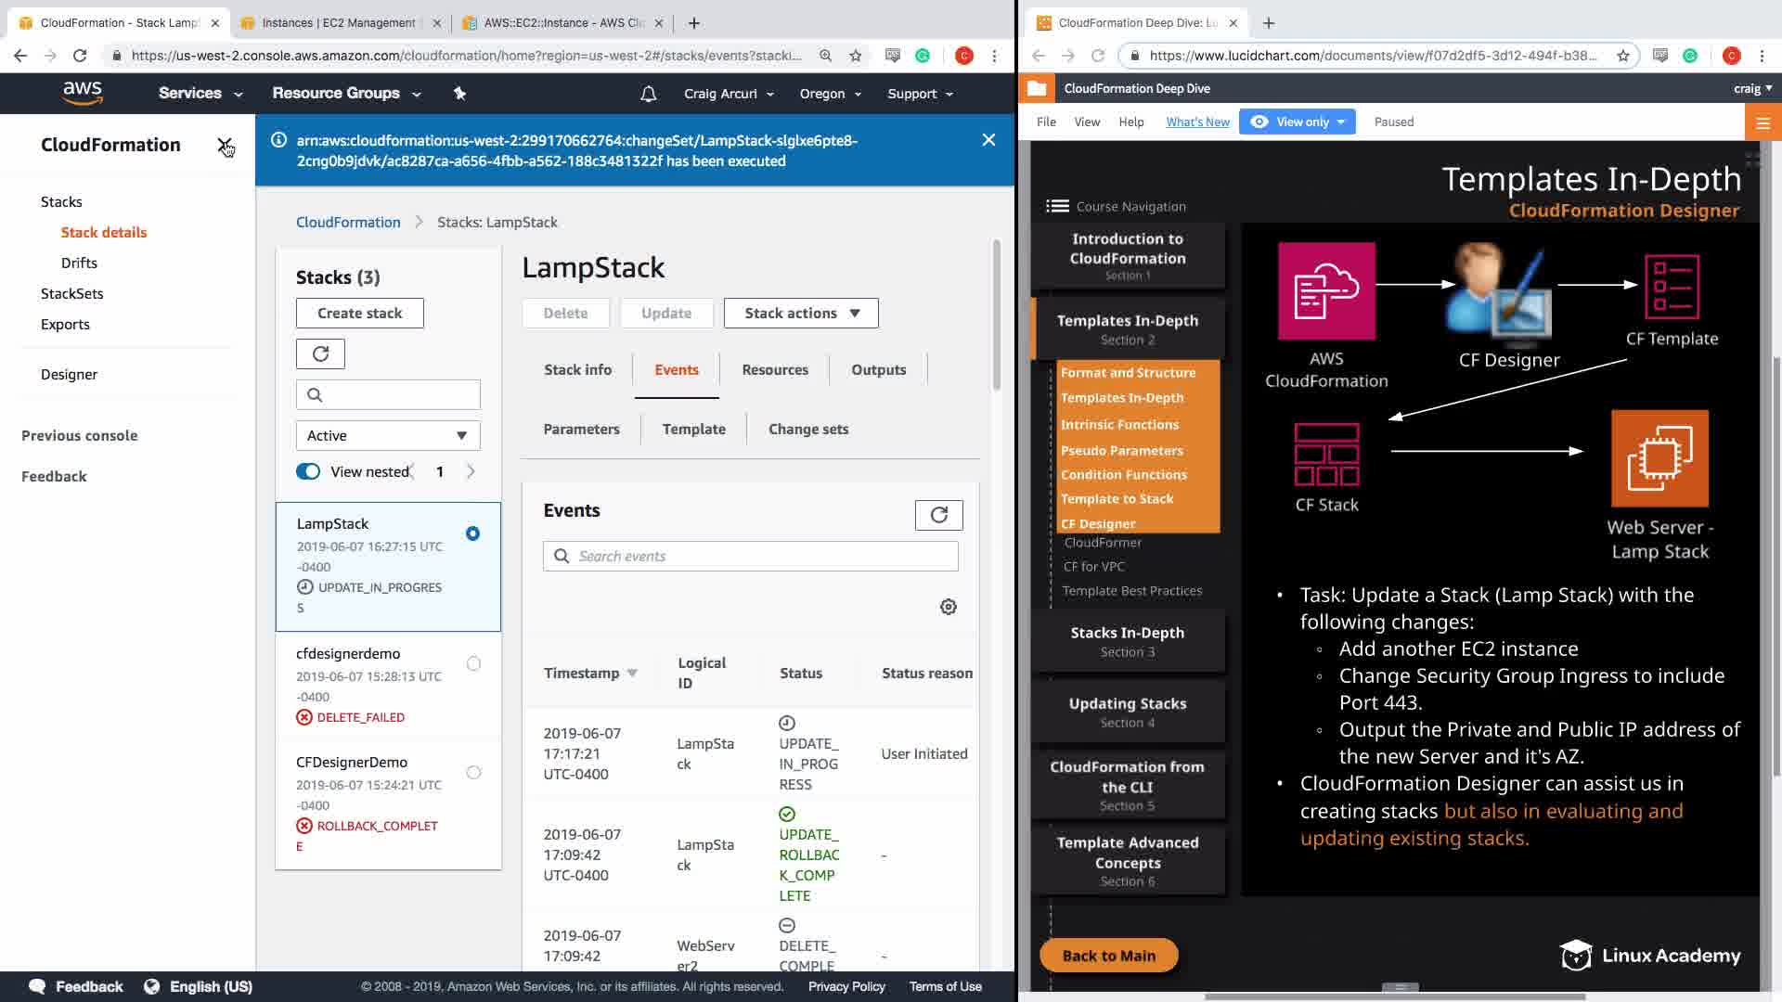Click the Create stack button
This screenshot has width=1782, height=1002.
point(359,313)
